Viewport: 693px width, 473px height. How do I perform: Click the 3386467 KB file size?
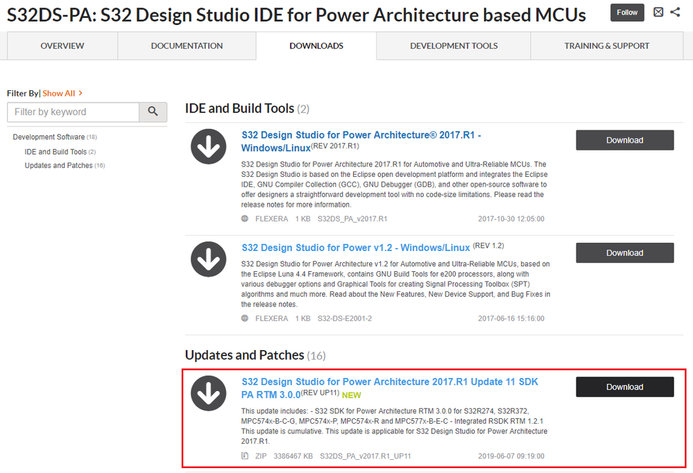tap(293, 456)
